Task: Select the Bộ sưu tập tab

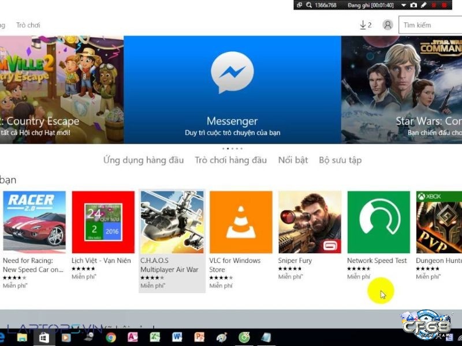Action: 340,160
